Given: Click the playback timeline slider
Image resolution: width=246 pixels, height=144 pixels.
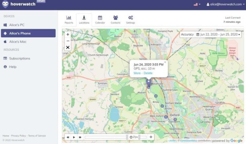Looking at the screenshot, I should tap(106, 137).
